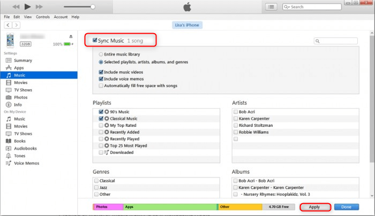Check the Downloaded playlist
375x216 pixels.
click(x=101, y=152)
